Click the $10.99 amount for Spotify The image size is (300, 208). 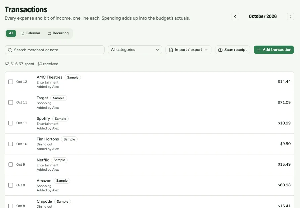point(284,123)
